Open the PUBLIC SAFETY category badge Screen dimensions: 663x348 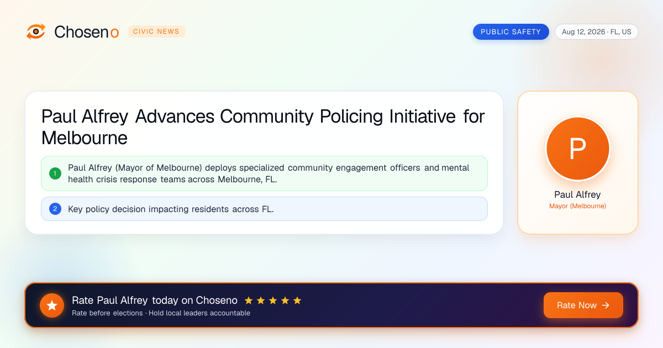click(x=511, y=31)
